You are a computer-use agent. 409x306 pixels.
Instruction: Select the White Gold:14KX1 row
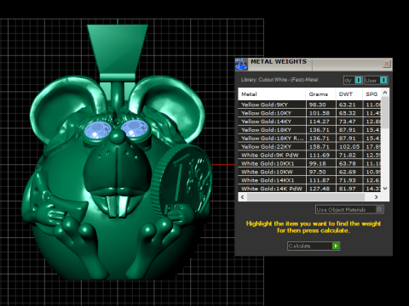click(309, 180)
